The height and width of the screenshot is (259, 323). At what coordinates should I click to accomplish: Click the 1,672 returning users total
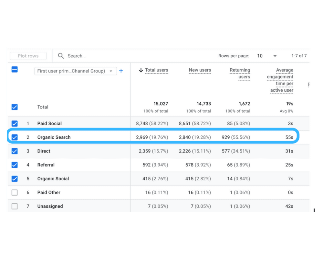point(244,104)
